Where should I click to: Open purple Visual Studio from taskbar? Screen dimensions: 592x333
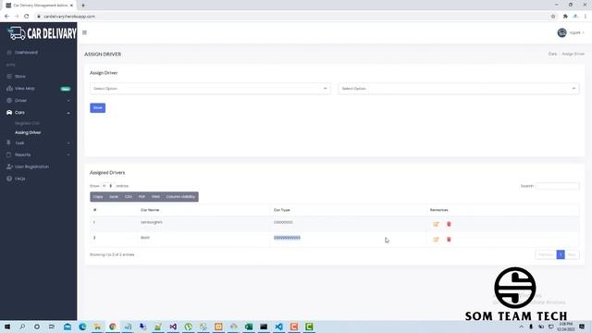(x=173, y=327)
